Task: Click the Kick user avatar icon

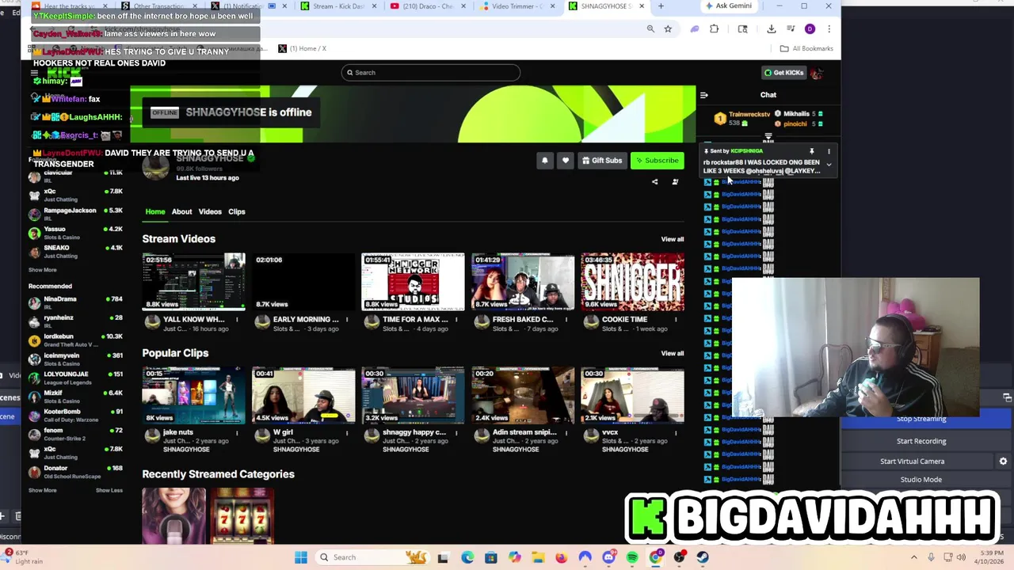Action: click(x=816, y=73)
